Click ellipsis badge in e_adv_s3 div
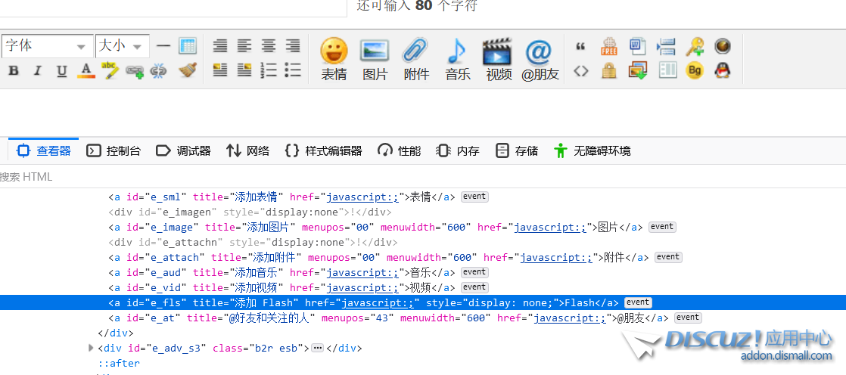Image resolution: width=846 pixels, height=375 pixels. pos(318,348)
